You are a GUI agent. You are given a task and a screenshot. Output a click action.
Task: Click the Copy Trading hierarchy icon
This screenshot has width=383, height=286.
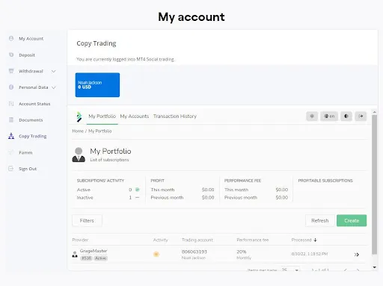(11, 136)
